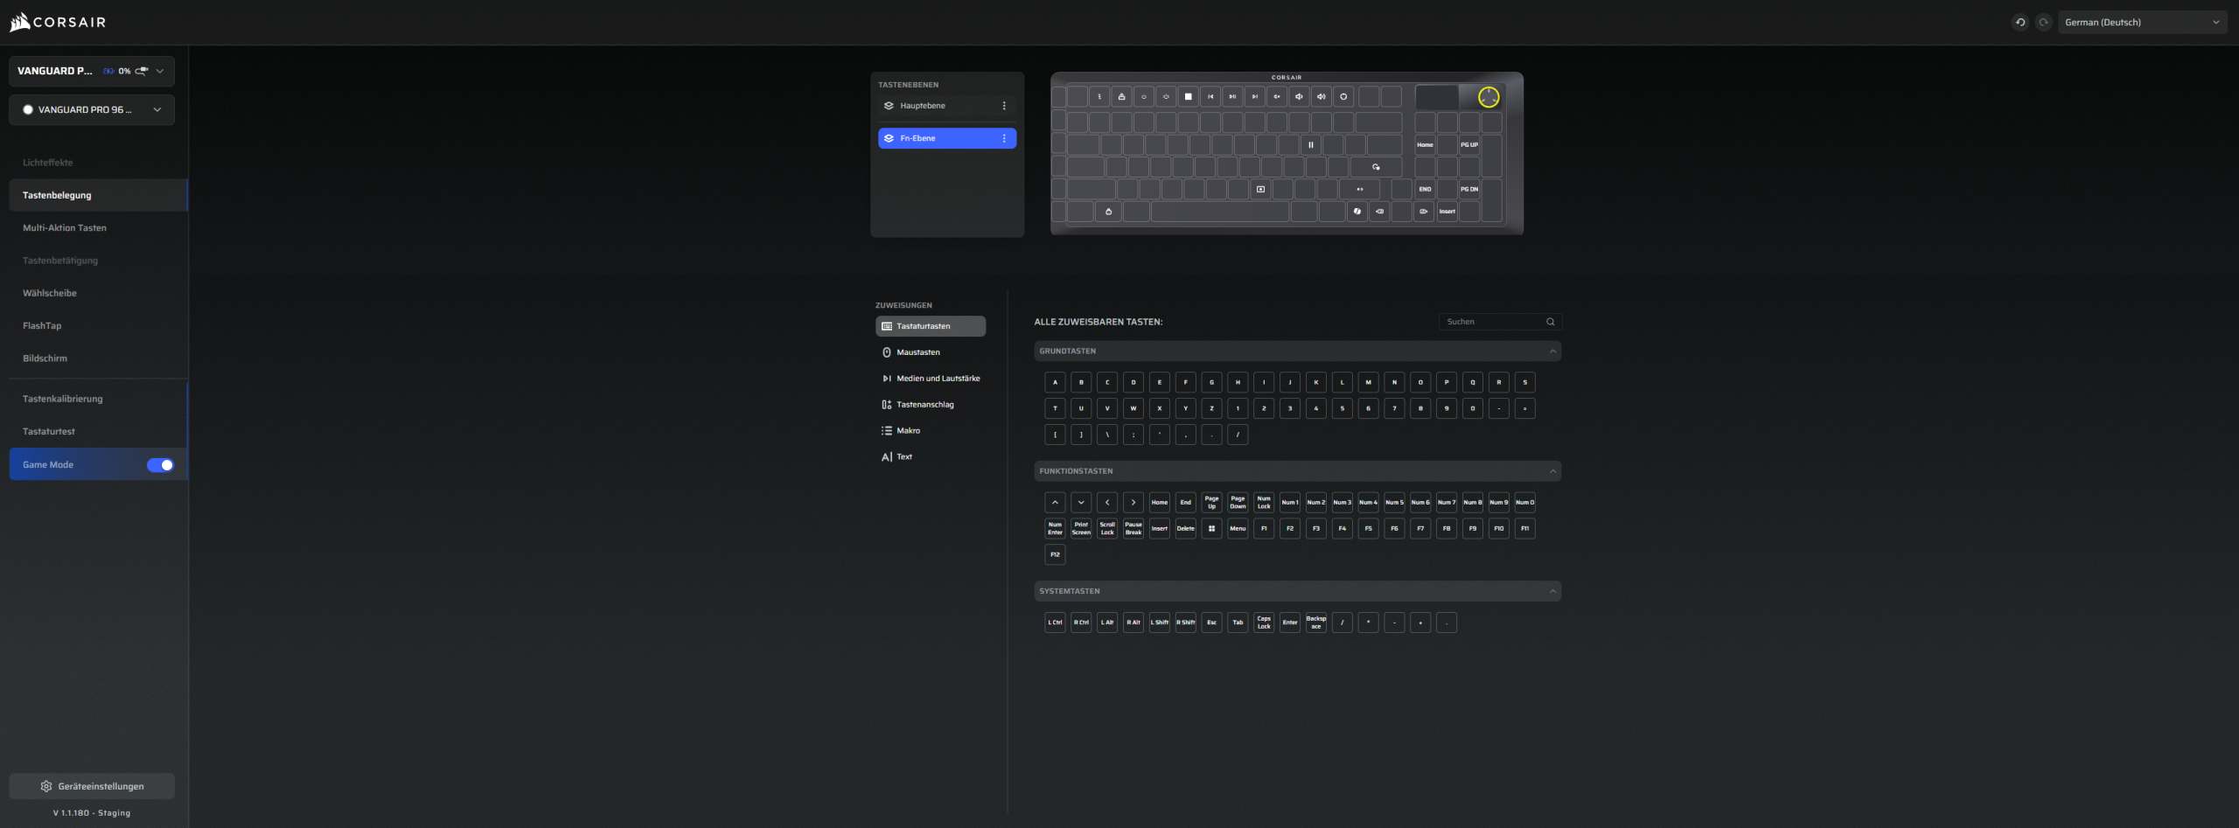
Task: Open the three-dot menu for Hauptebene layer
Action: point(1003,106)
